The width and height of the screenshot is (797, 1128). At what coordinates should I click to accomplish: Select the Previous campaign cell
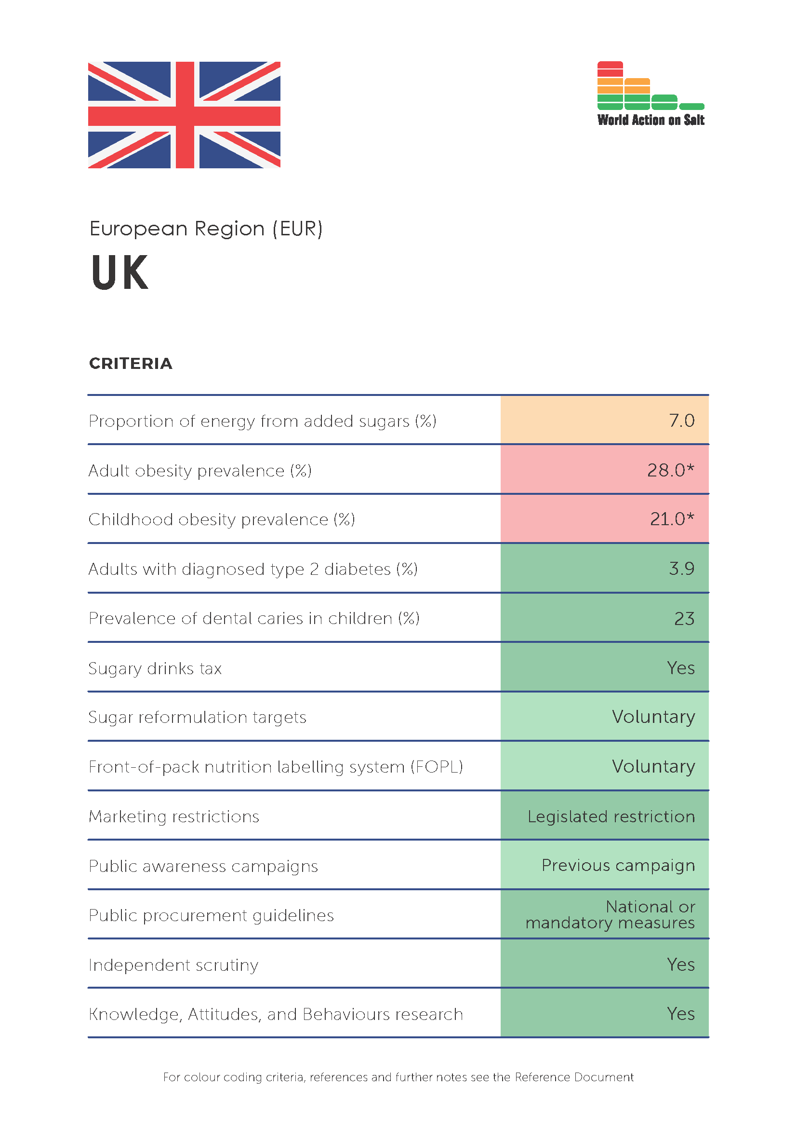(x=605, y=865)
